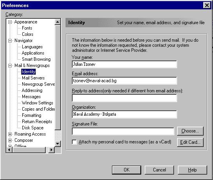Select the Addressing category item
Image resolution: width=213 pixels, height=180 pixels.
32,90
